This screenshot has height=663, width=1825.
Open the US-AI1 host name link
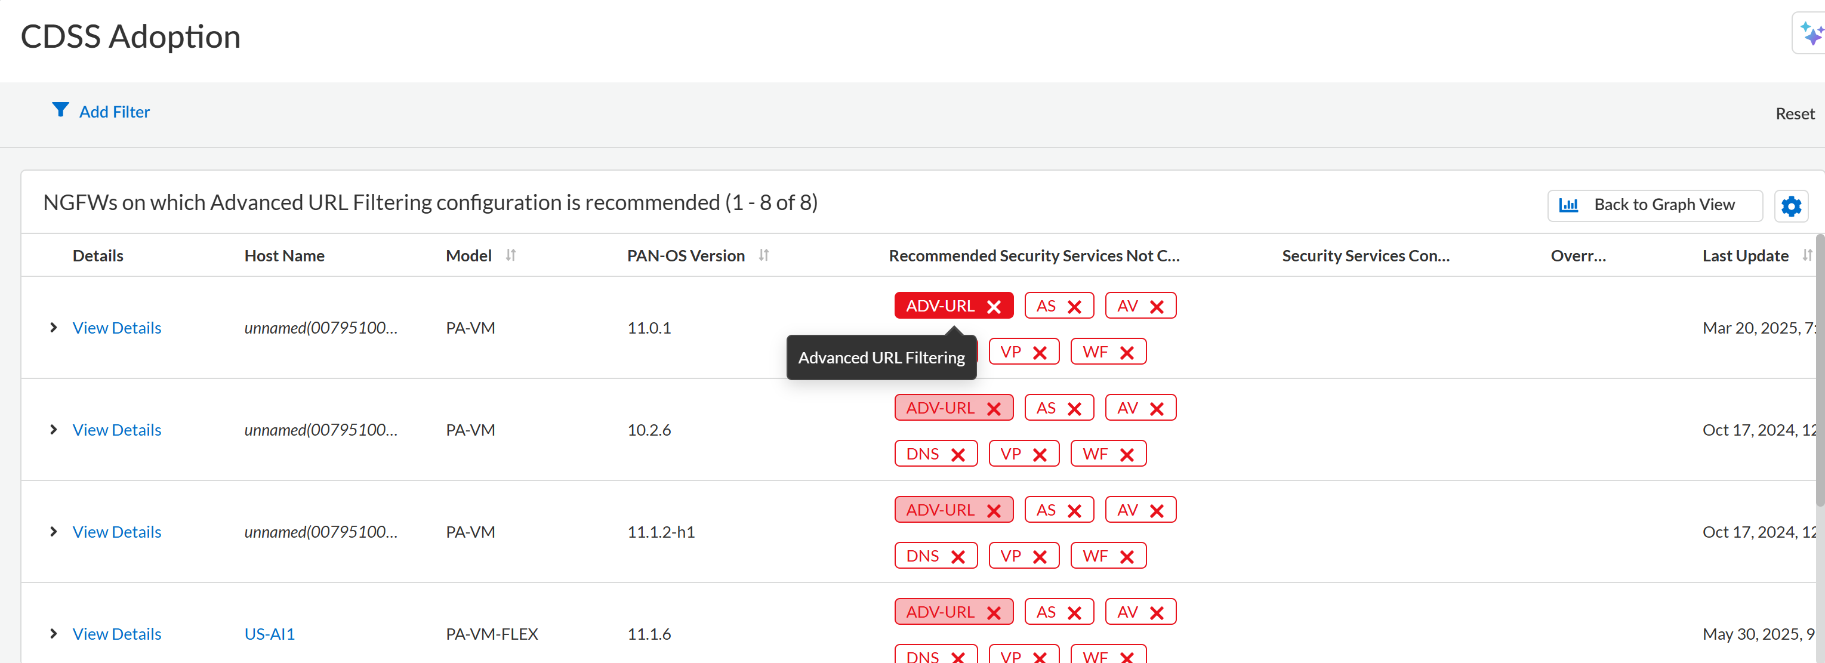269,633
